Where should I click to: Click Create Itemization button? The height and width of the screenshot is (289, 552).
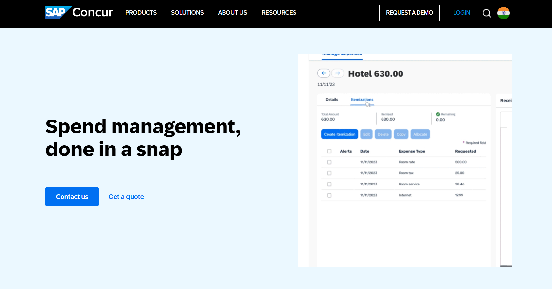(x=340, y=134)
